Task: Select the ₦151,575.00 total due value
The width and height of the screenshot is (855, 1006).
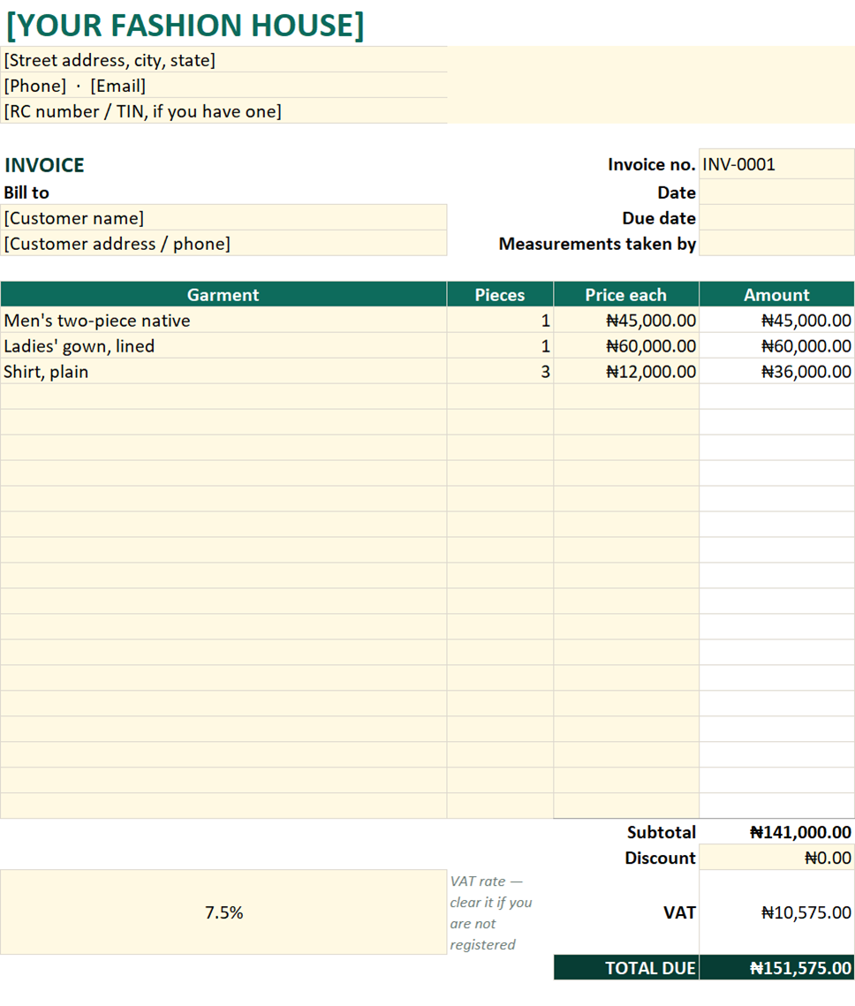Action: click(x=776, y=967)
